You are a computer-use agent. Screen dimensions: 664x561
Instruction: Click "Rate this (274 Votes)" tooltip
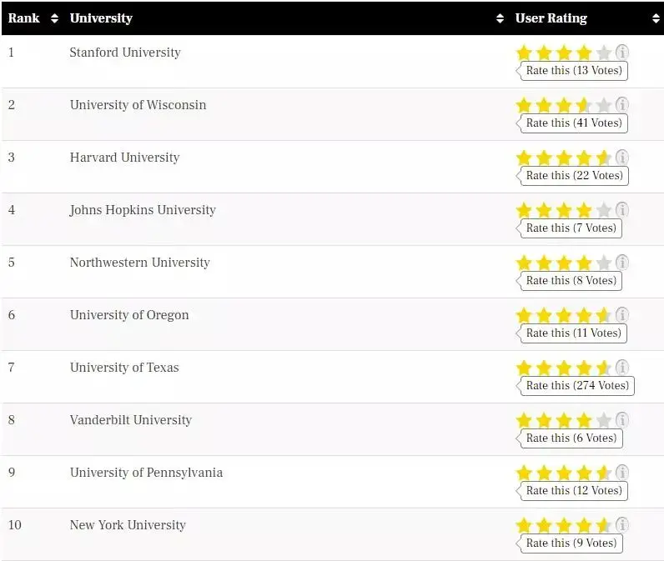(x=577, y=386)
